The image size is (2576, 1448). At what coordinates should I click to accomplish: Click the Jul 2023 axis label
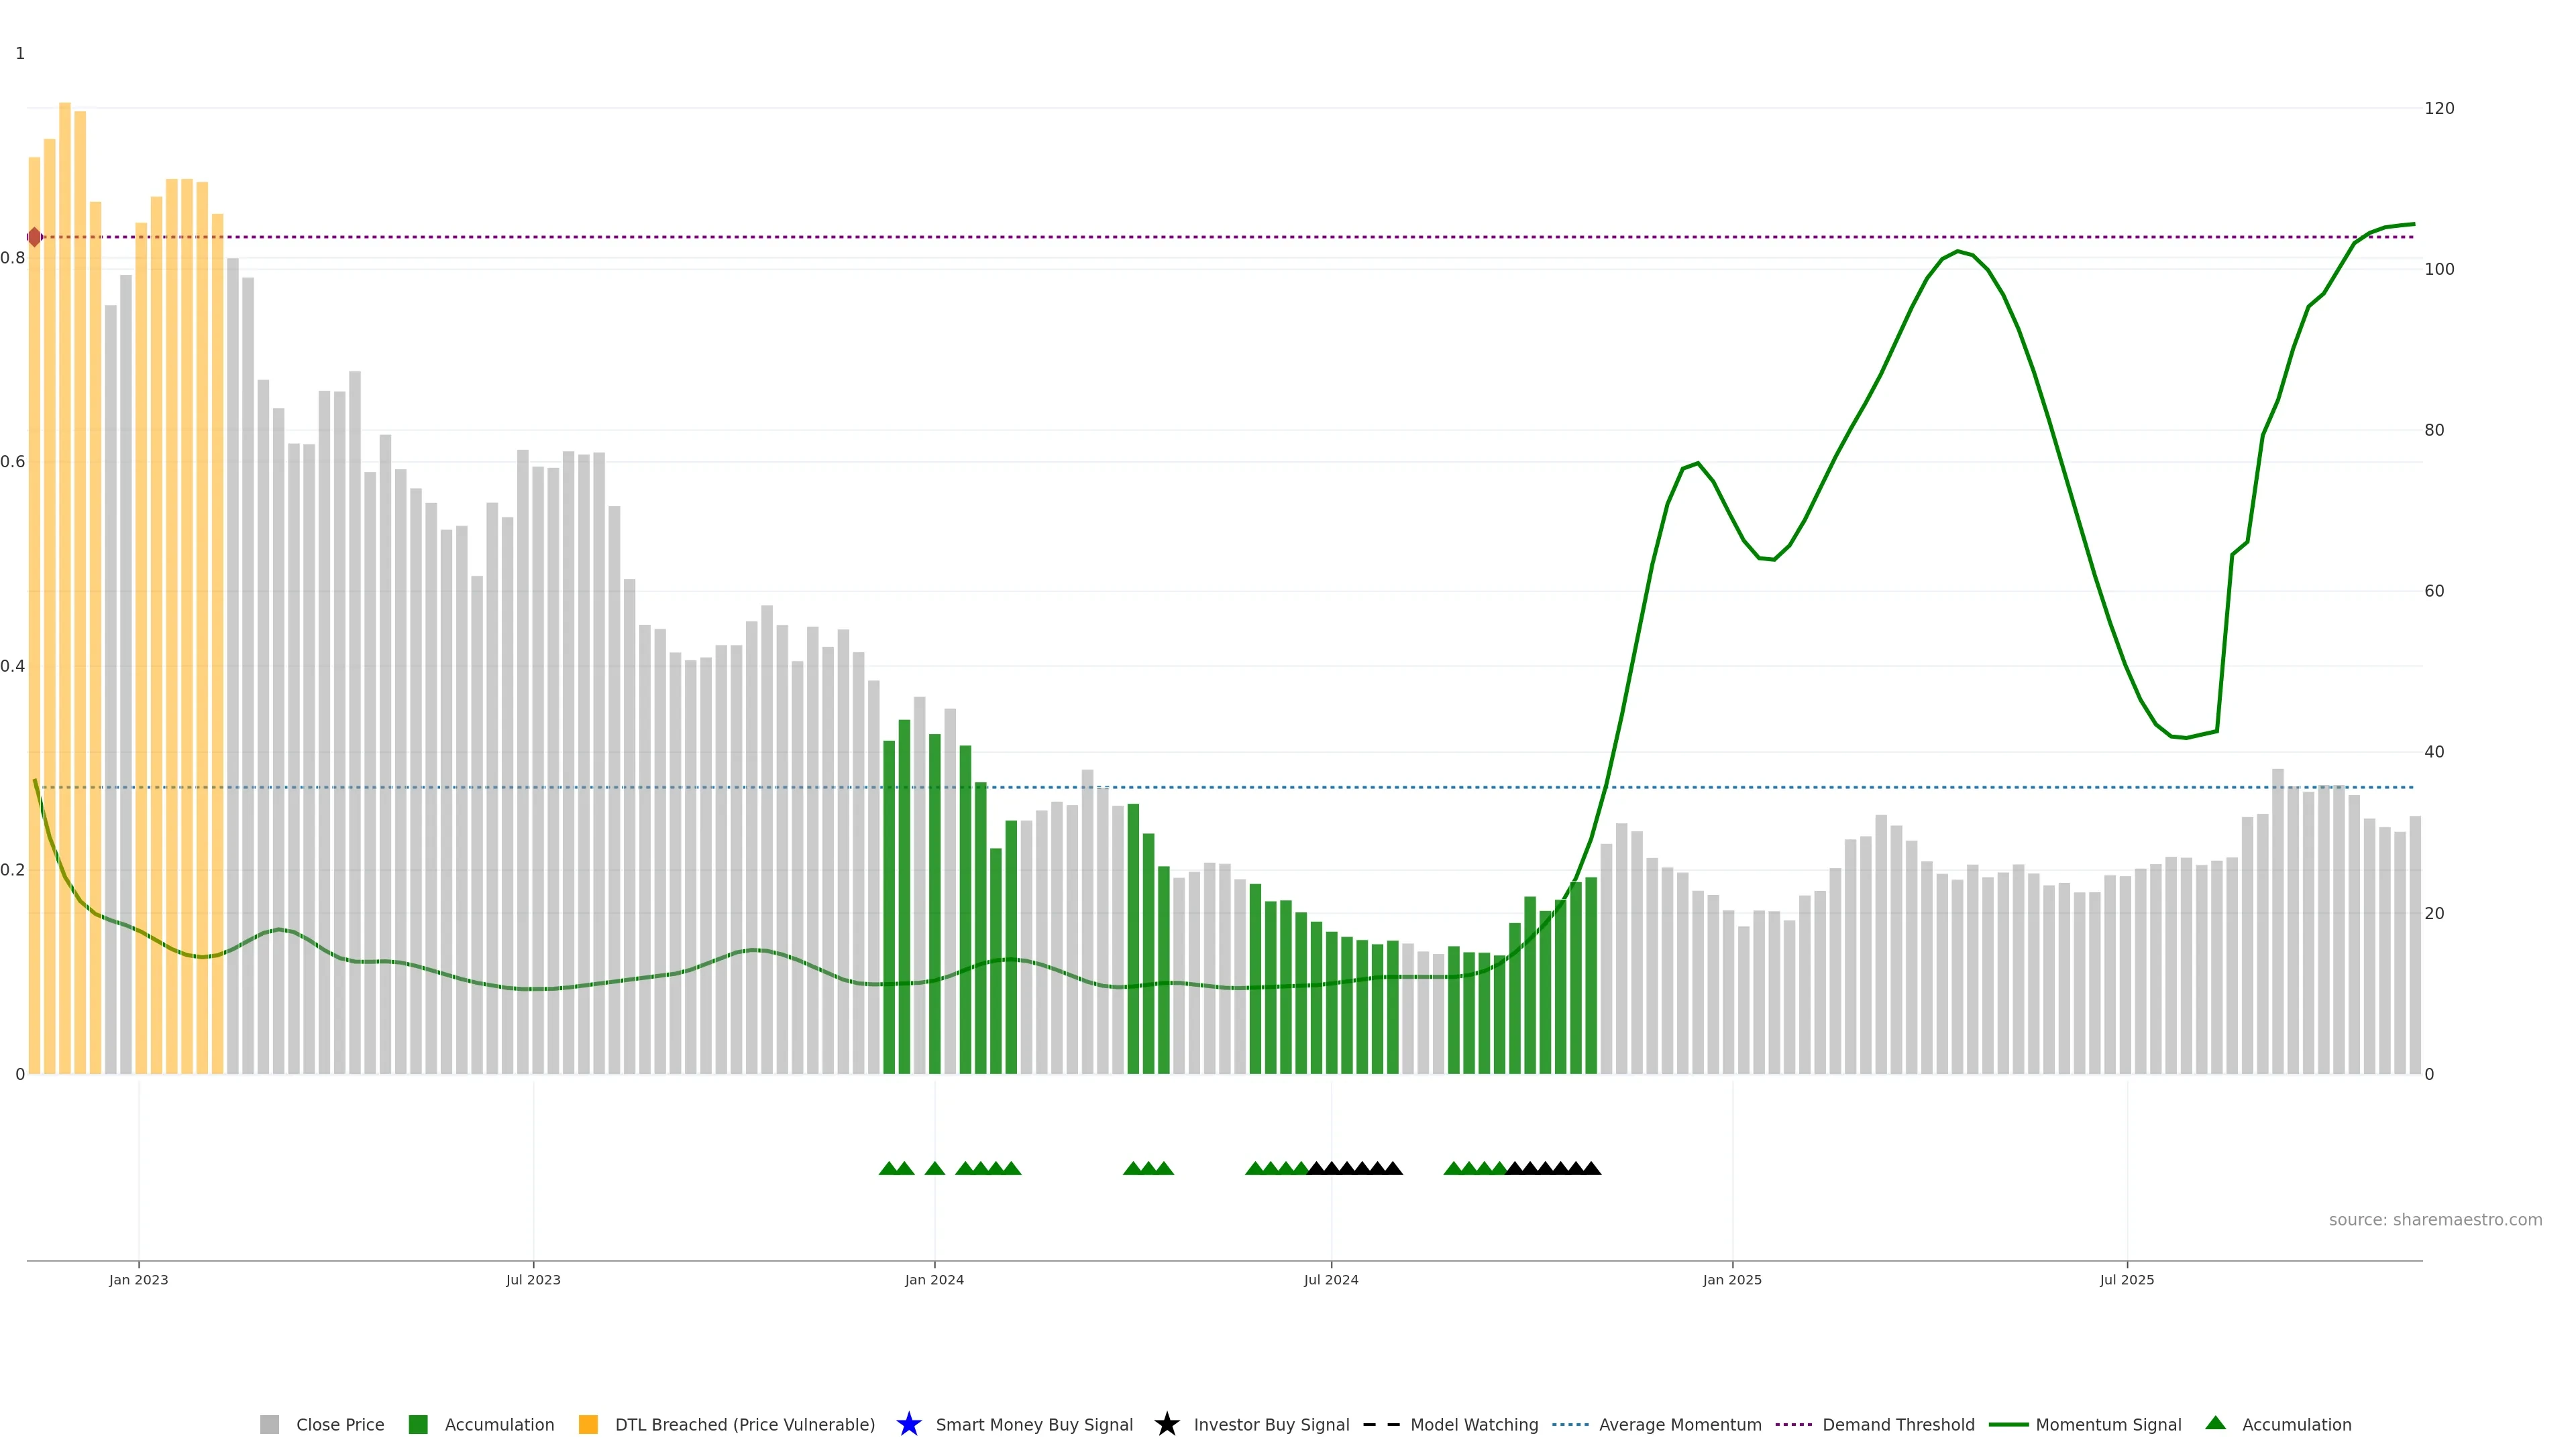(533, 1280)
